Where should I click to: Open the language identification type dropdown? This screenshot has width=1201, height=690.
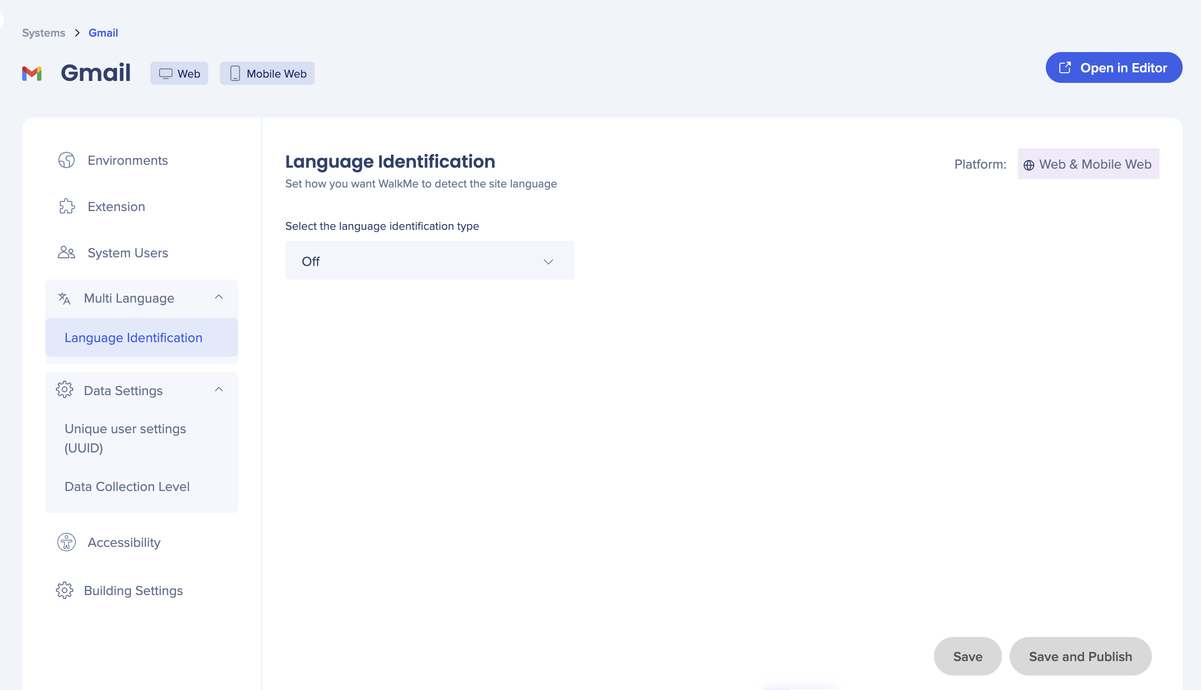[x=430, y=260]
